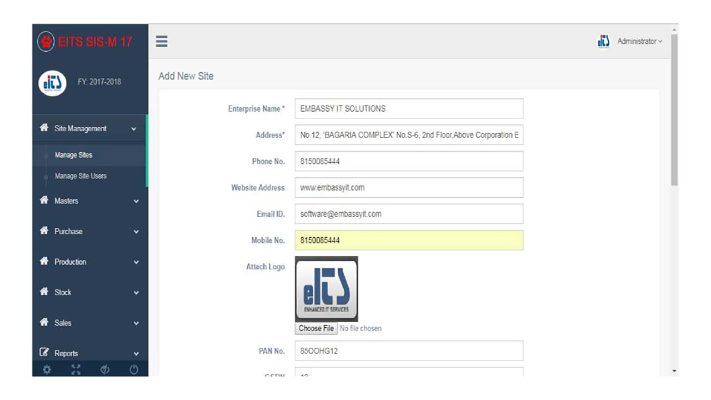711x400 pixels.
Task: Expand the Purchase menu chevron
Action: pos(136,232)
